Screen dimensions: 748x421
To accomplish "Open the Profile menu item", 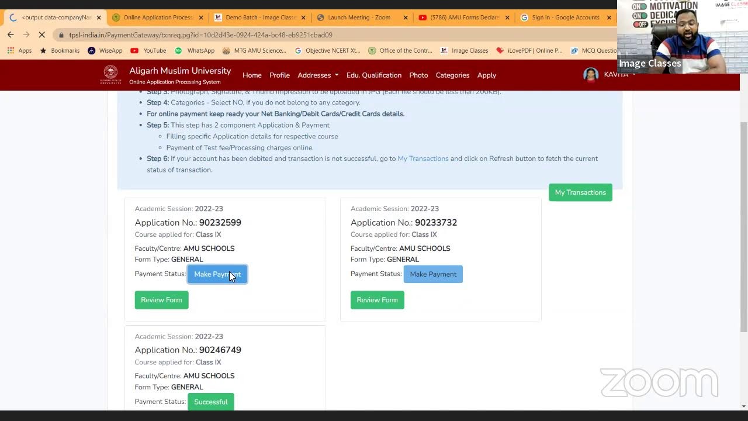I will [x=279, y=75].
